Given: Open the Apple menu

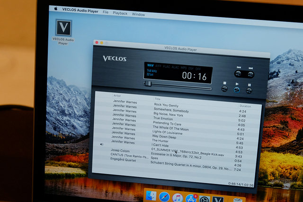Looking at the screenshot, I should 56,9.
